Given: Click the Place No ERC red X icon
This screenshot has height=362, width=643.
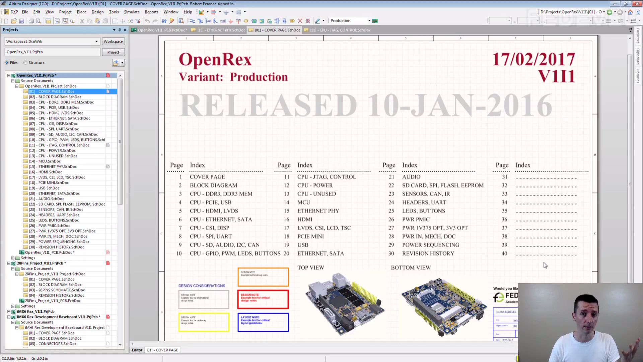Looking at the screenshot, I should pos(300,21).
